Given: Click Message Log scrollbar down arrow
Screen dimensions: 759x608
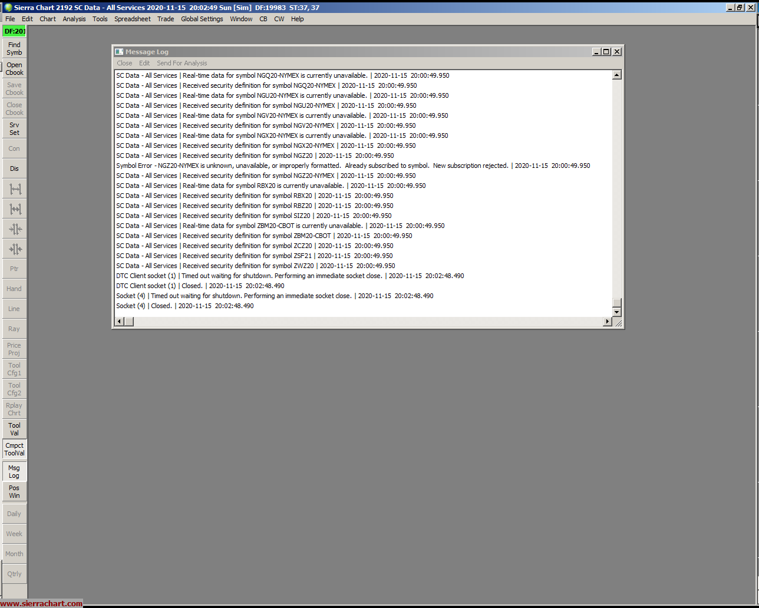Looking at the screenshot, I should [617, 312].
